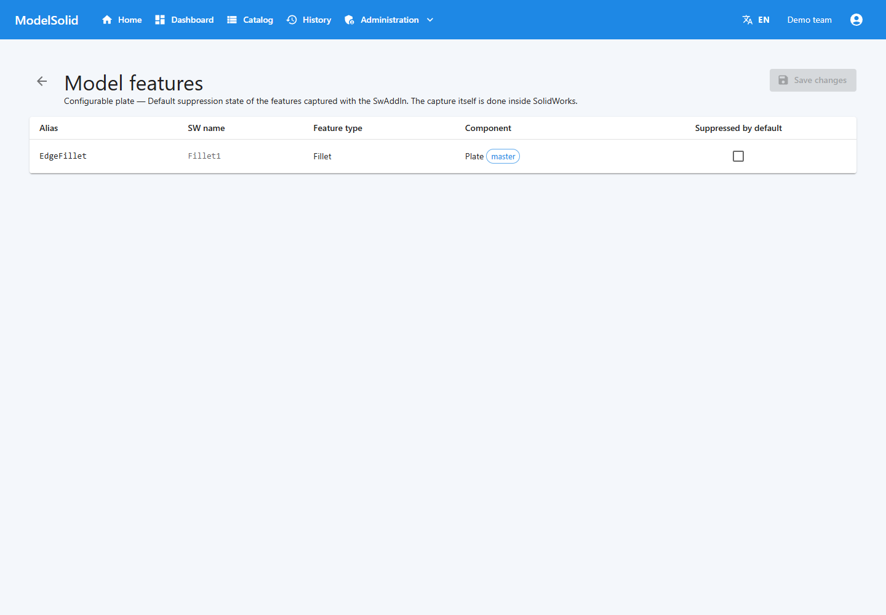Image resolution: width=886 pixels, height=615 pixels.
Task: Open the History menu item
Action: (317, 20)
